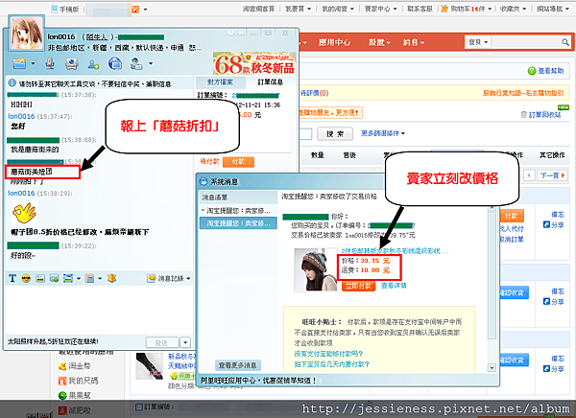Open the 設置 menu in orange bar
This screenshot has height=418, width=576.
click(379, 42)
